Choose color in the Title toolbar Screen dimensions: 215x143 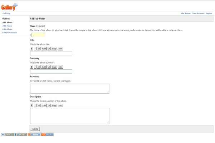[61, 49]
